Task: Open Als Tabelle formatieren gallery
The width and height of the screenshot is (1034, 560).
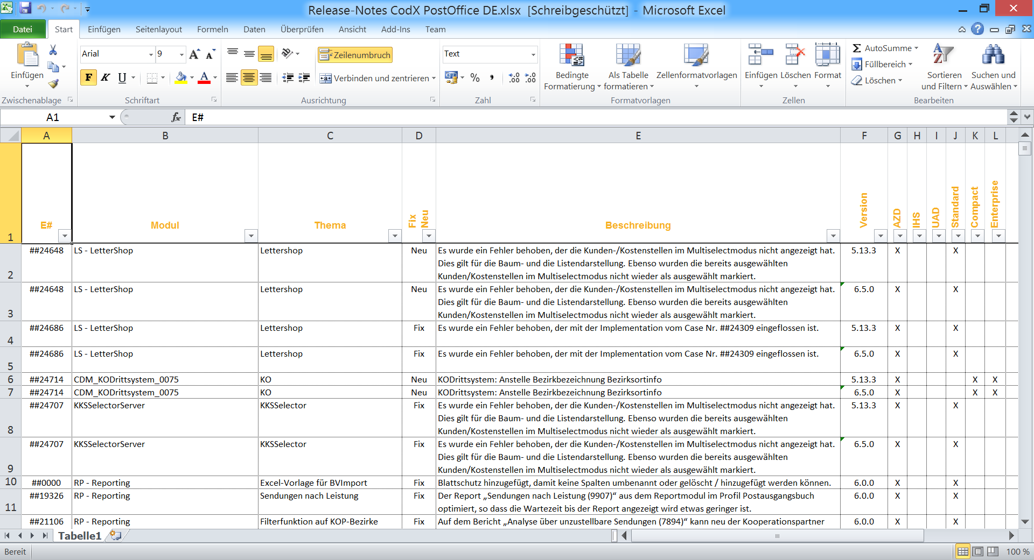Action: point(628,67)
